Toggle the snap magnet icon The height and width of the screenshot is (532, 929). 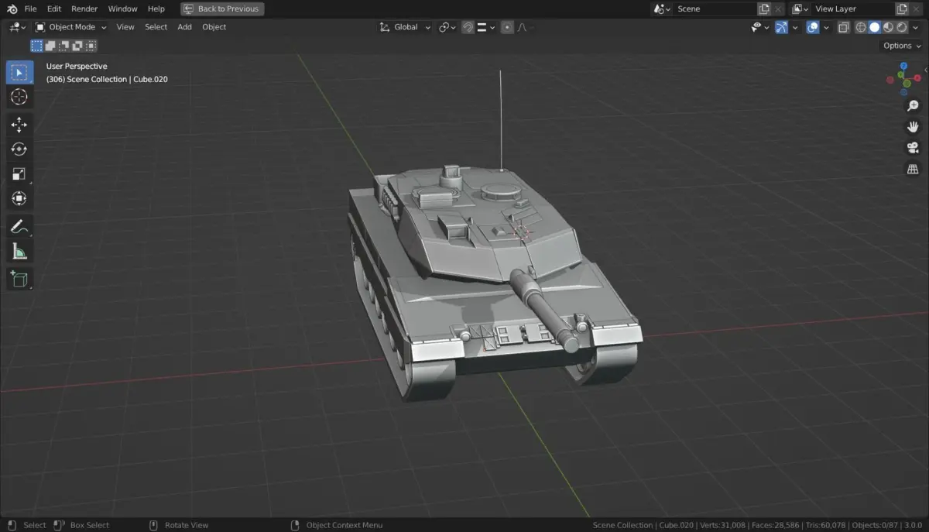click(x=468, y=27)
